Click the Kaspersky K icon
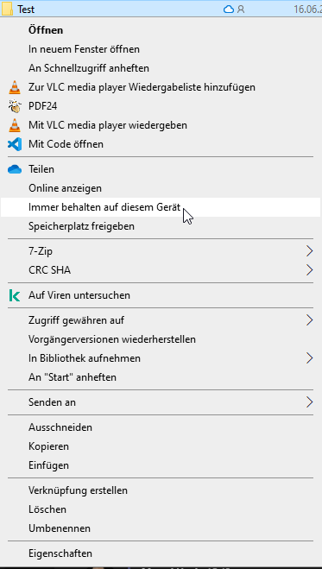This screenshot has width=322, height=569. 15,295
